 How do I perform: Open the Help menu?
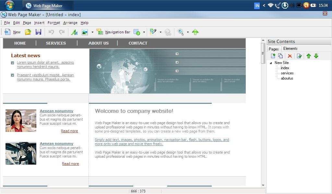[85, 23]
